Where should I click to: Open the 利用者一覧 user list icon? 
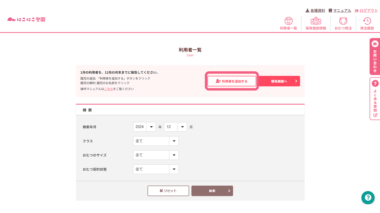pyautogui.click(x=288, y=23)
